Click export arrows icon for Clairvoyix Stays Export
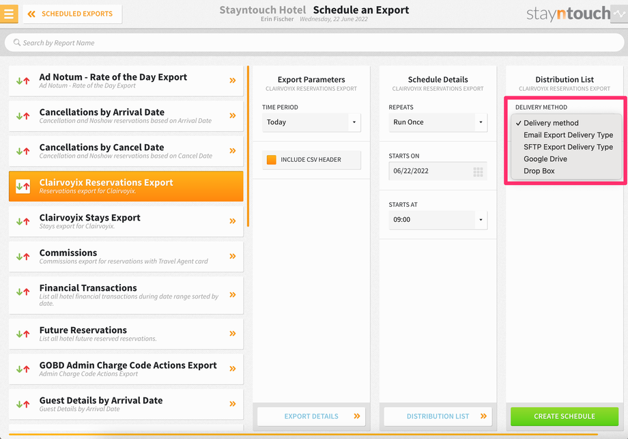The width and height of the screenshot is (628, 439). point(23,221)
